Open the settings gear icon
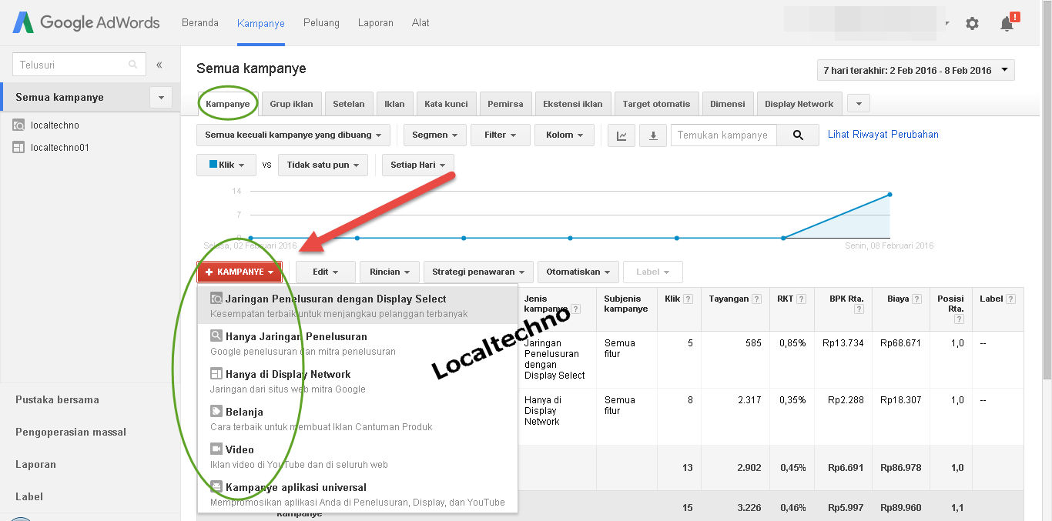Viewport: 1052px width, 521px height. click(972, 23)
